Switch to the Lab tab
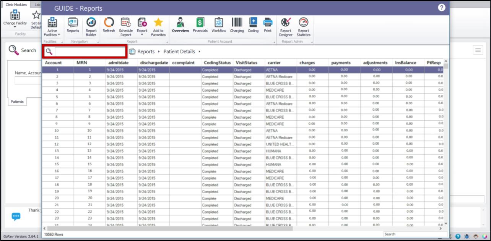The width and height of the screenshot is (491, 241). coord(37,5)
